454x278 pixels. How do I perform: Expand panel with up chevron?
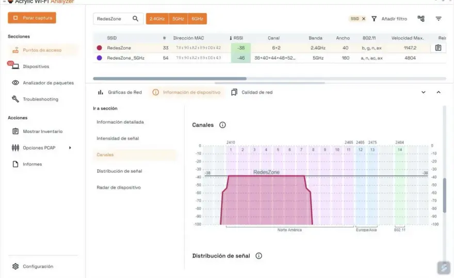coord(439,93)
